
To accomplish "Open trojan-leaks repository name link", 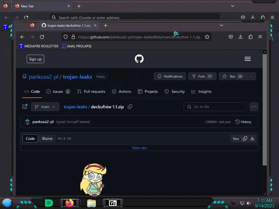I will click(77, 76).
